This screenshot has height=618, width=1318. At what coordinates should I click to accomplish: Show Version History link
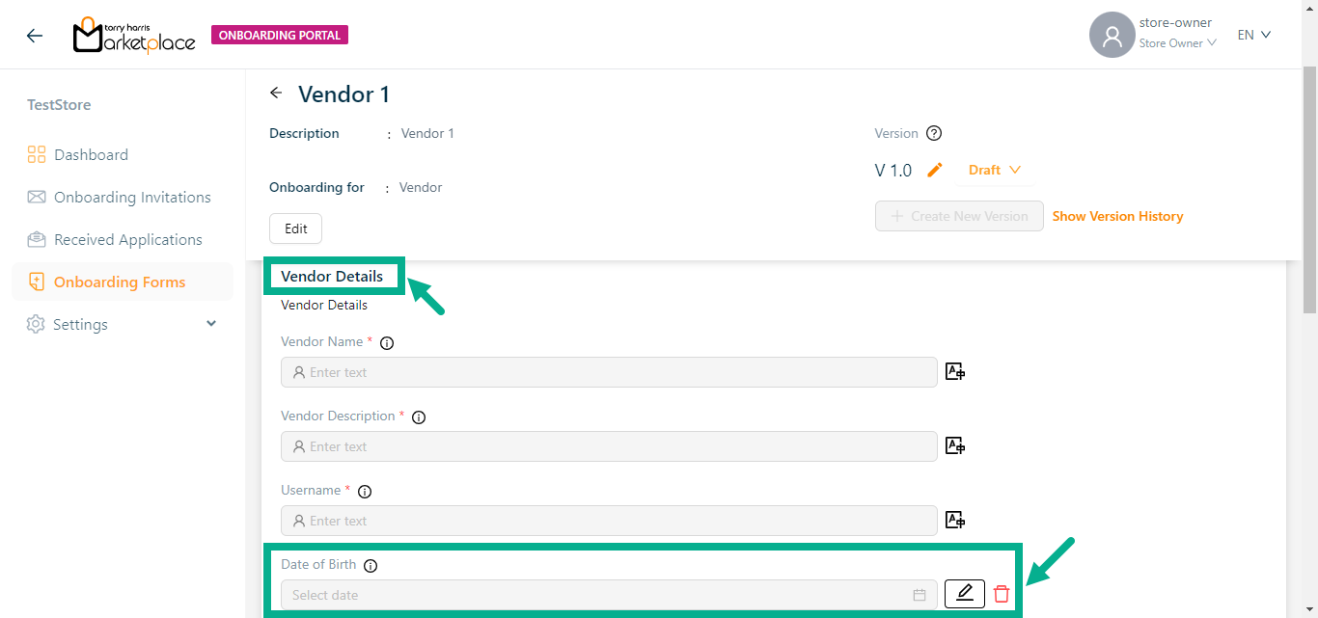click(x=1117, y=217)
